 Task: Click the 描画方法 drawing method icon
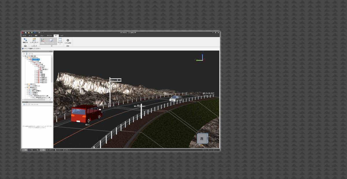tap(25, 40)
